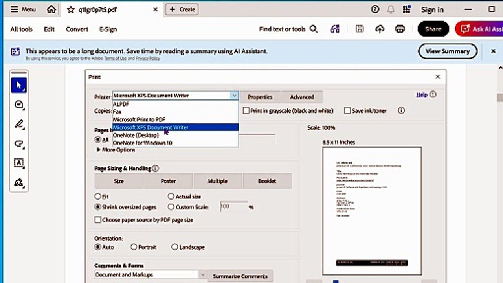
Task: Choose the freehand draw loop tool
Action: 19,143
